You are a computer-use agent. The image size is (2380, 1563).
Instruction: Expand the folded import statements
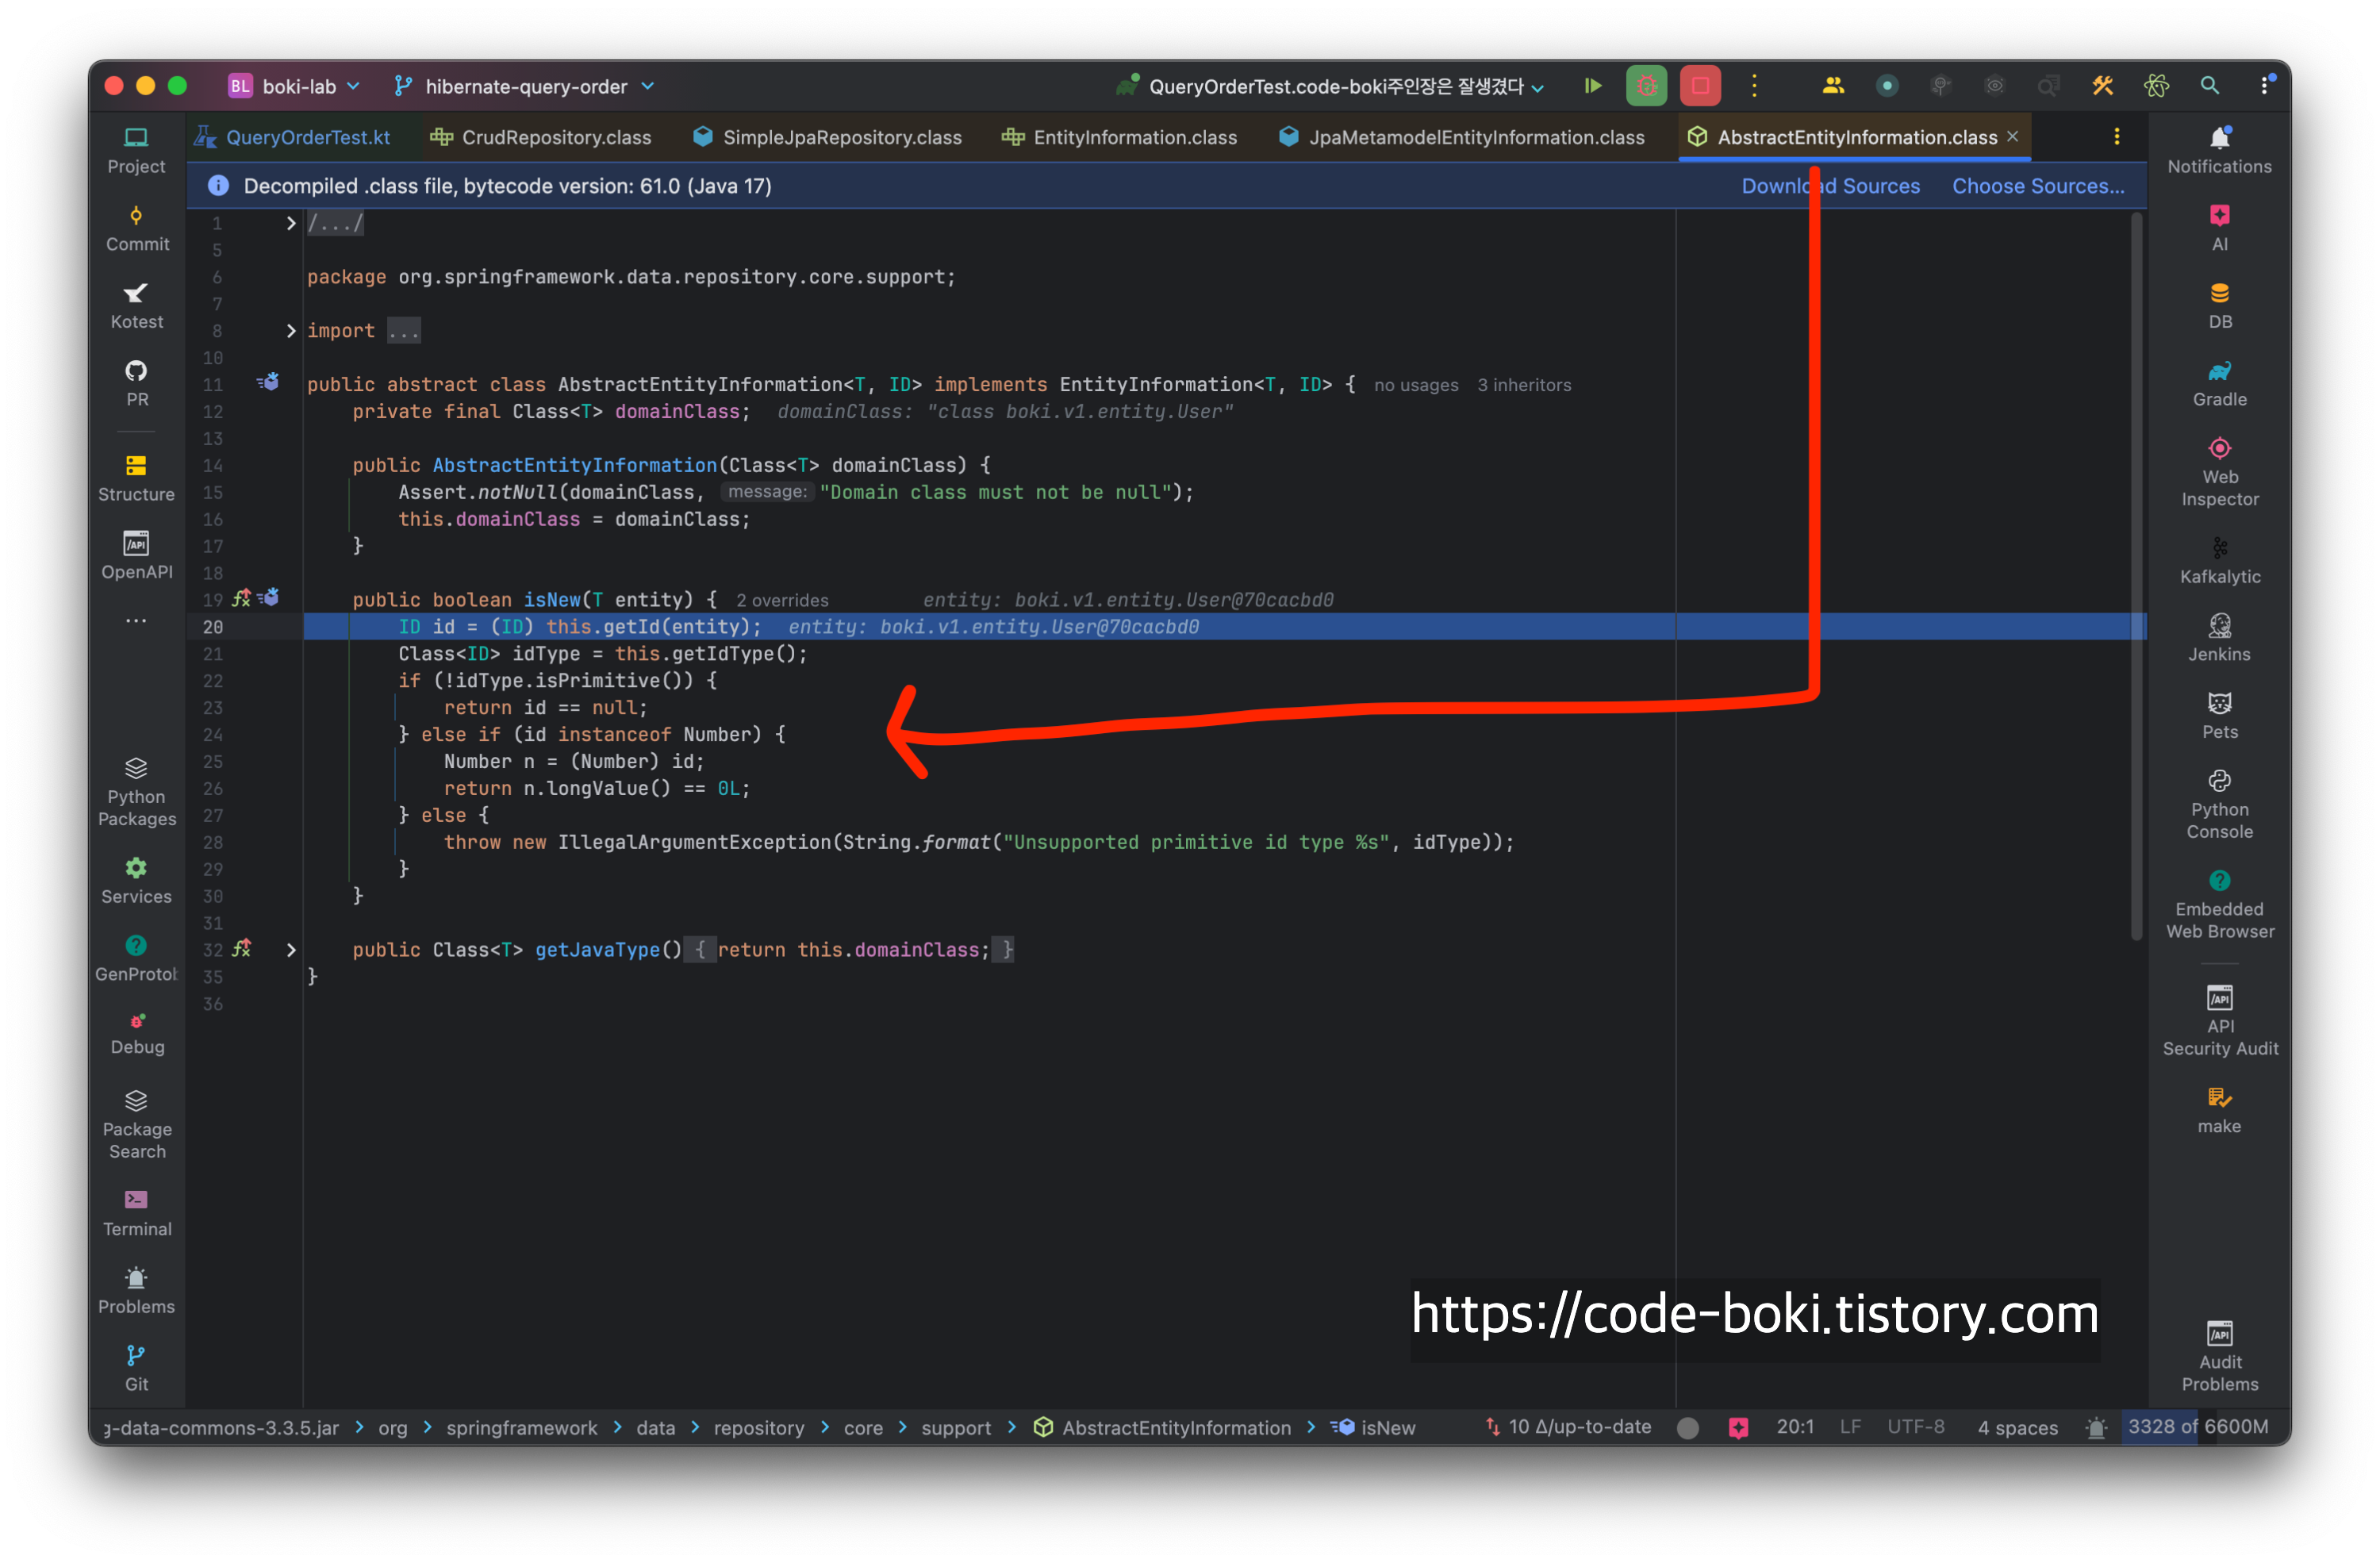(290, 331)
